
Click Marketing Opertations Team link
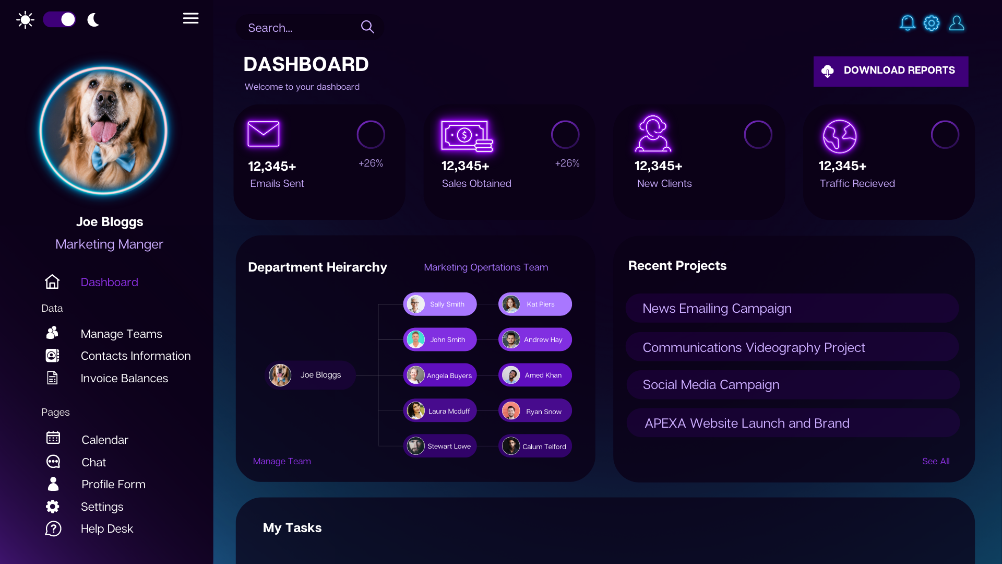tap(486, 267)
